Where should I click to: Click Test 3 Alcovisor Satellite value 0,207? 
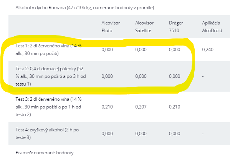(x=141, y=107)
